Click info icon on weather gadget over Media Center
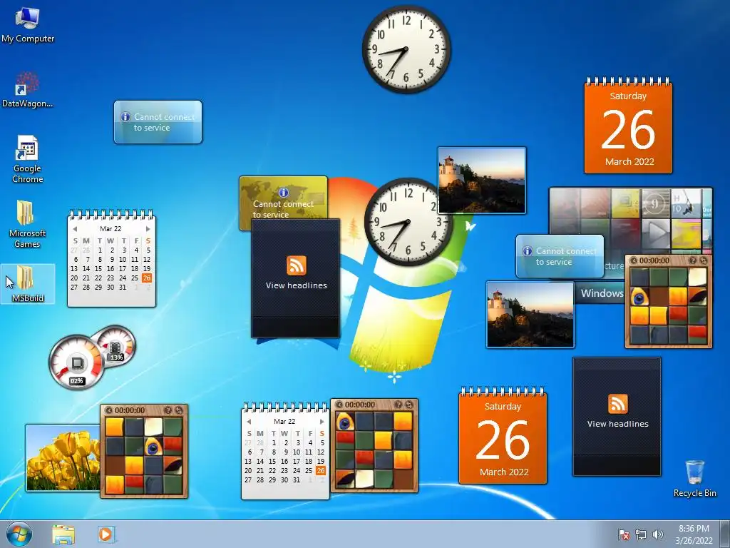Viewport: 730px width, 548px height. click(x=527, y=251)
